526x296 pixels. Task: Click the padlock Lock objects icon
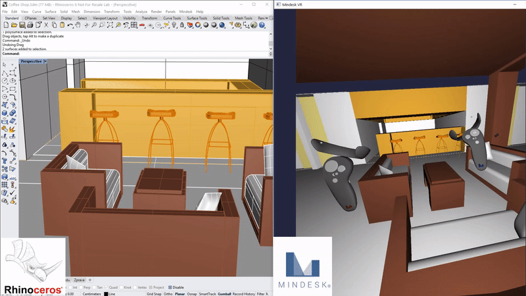click(x=182, y=25)
